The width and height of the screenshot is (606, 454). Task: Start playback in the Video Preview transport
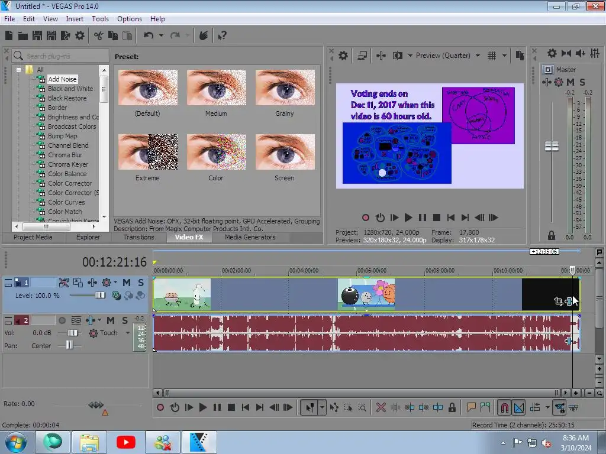[408, 218]
